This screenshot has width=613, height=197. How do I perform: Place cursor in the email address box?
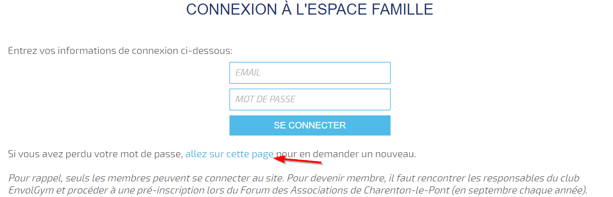[x=310, y=73]
